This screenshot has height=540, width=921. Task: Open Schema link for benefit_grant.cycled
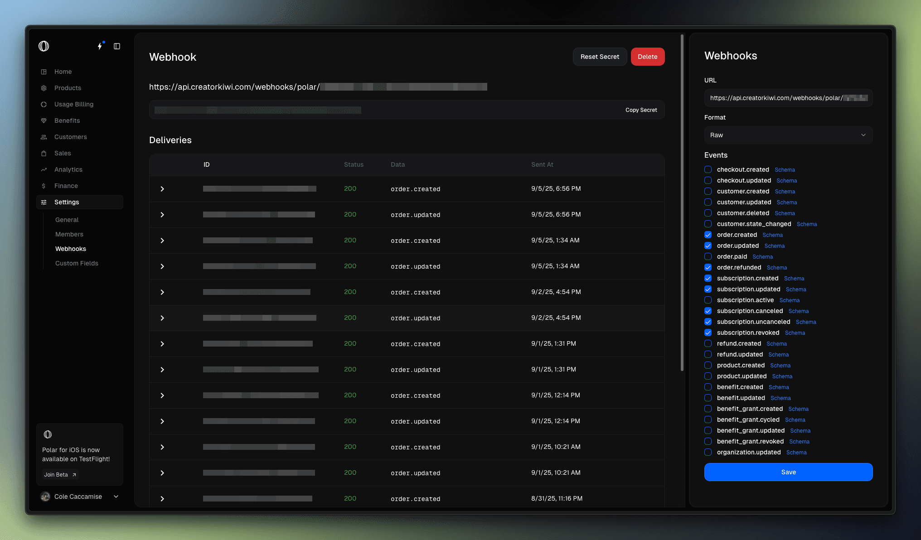(795, 420)
